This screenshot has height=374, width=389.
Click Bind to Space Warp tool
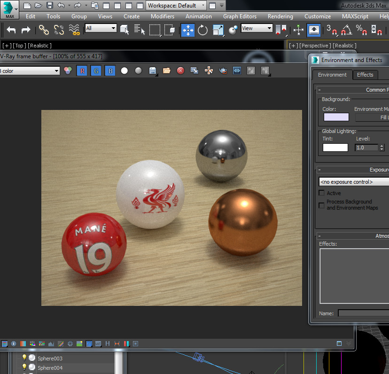74,30
